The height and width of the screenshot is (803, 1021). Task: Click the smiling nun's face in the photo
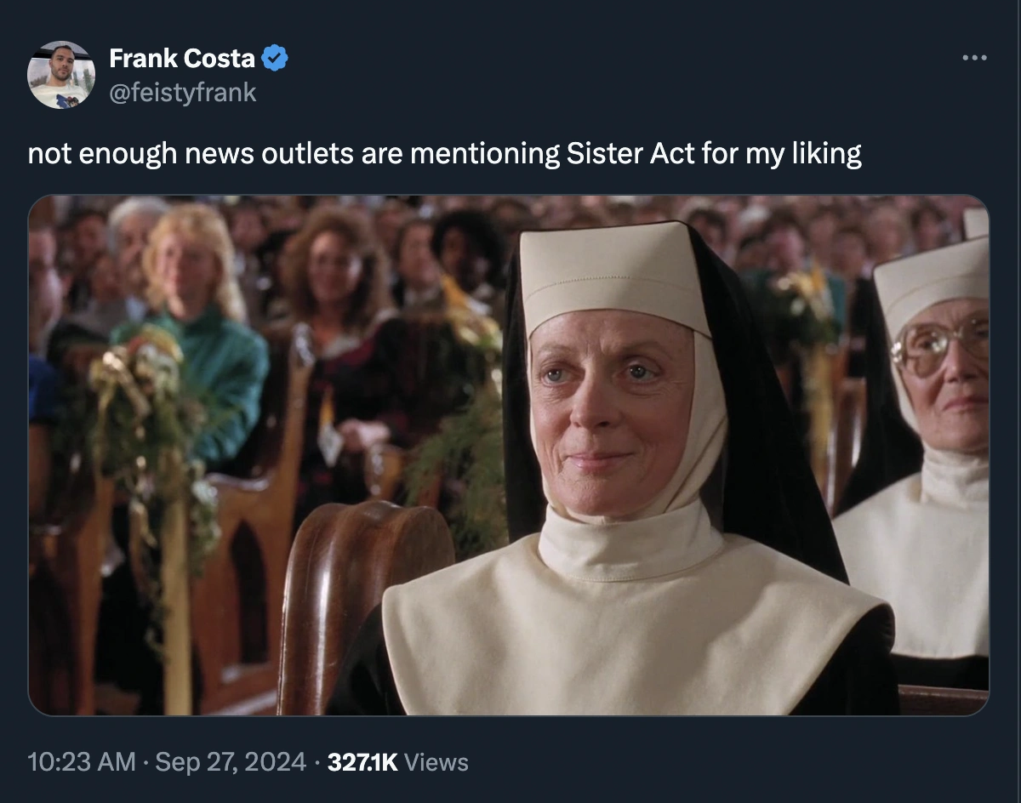[x=608, y=408]
